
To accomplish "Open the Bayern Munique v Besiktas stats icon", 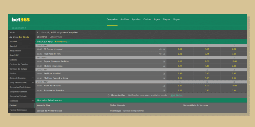I will coord(164,61).
